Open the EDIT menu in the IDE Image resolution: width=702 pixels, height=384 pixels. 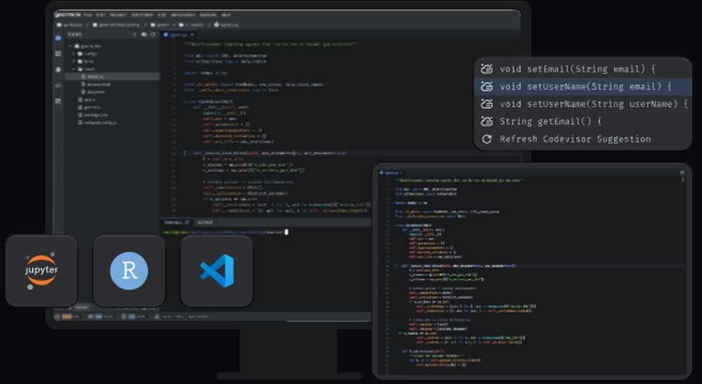100,15
